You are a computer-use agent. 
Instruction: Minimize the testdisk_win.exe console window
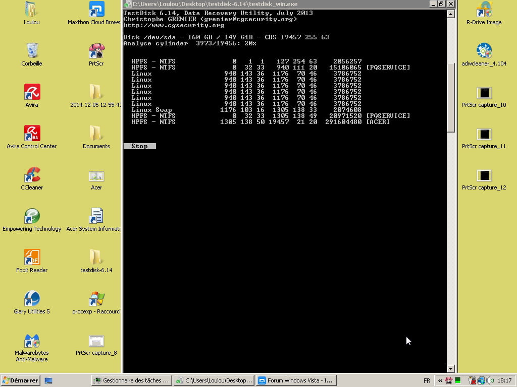[433, 4]
